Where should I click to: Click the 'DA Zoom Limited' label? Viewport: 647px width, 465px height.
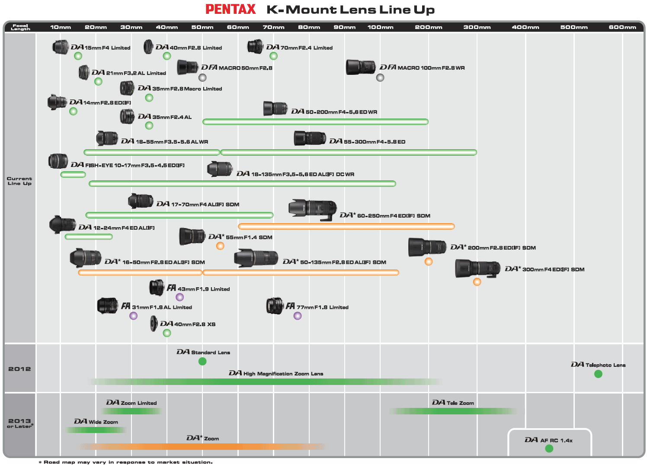pos(131,402)
